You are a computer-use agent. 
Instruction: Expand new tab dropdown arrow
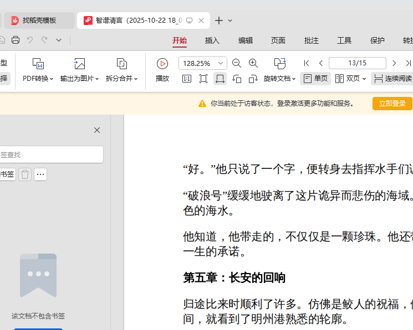coord(230,20)
